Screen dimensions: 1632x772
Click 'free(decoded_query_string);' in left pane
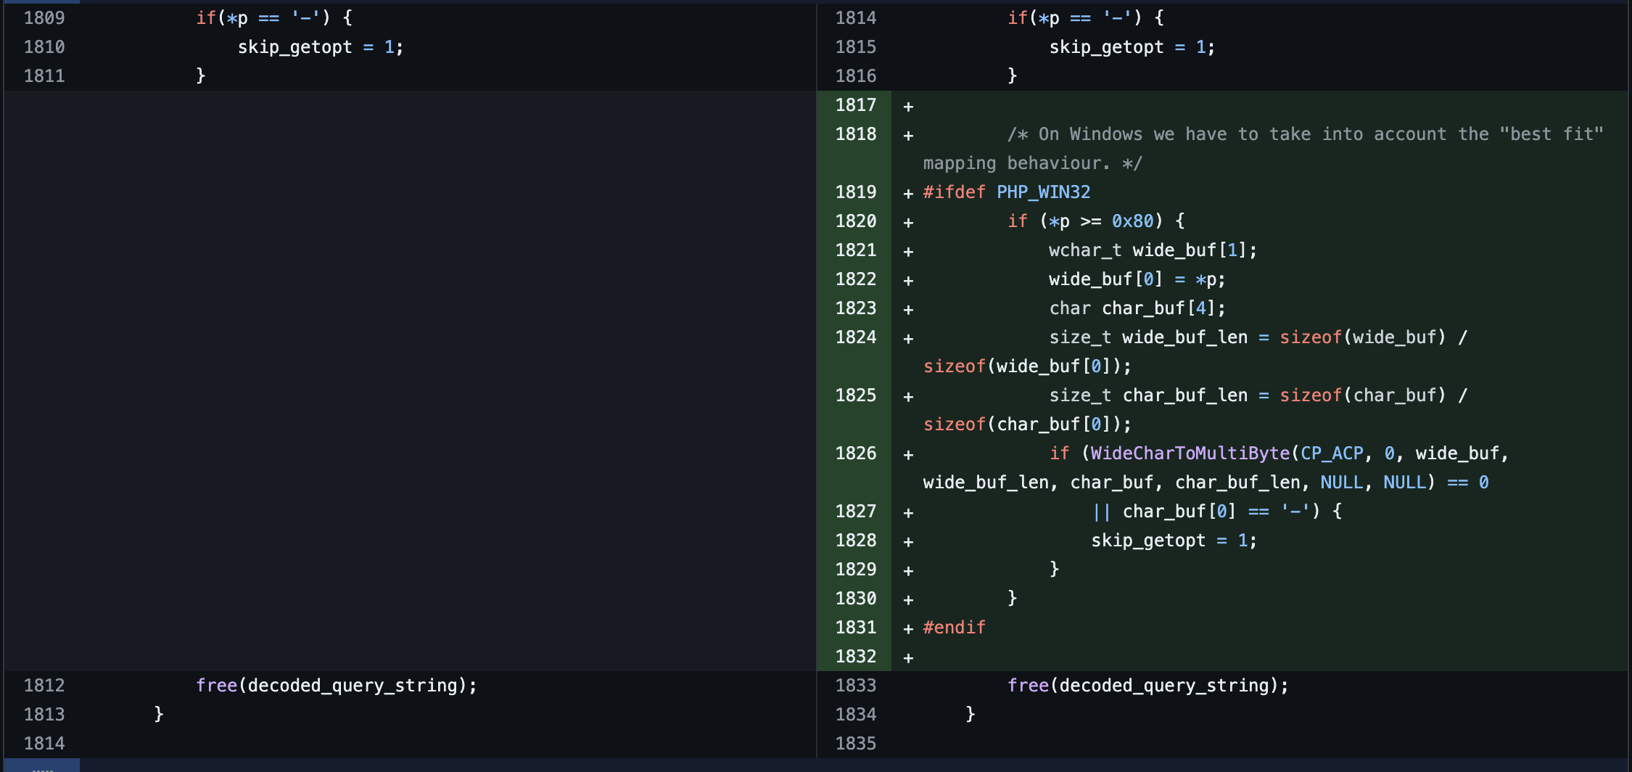(x=337, y=686)
